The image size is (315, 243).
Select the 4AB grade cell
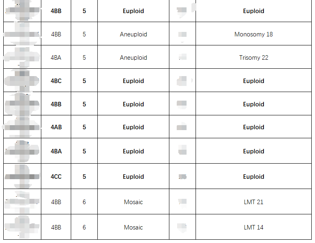(56, 127)
